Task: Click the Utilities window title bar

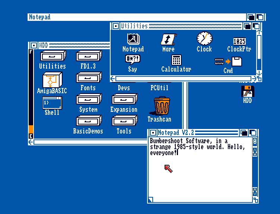Action: tap(181, 26)
